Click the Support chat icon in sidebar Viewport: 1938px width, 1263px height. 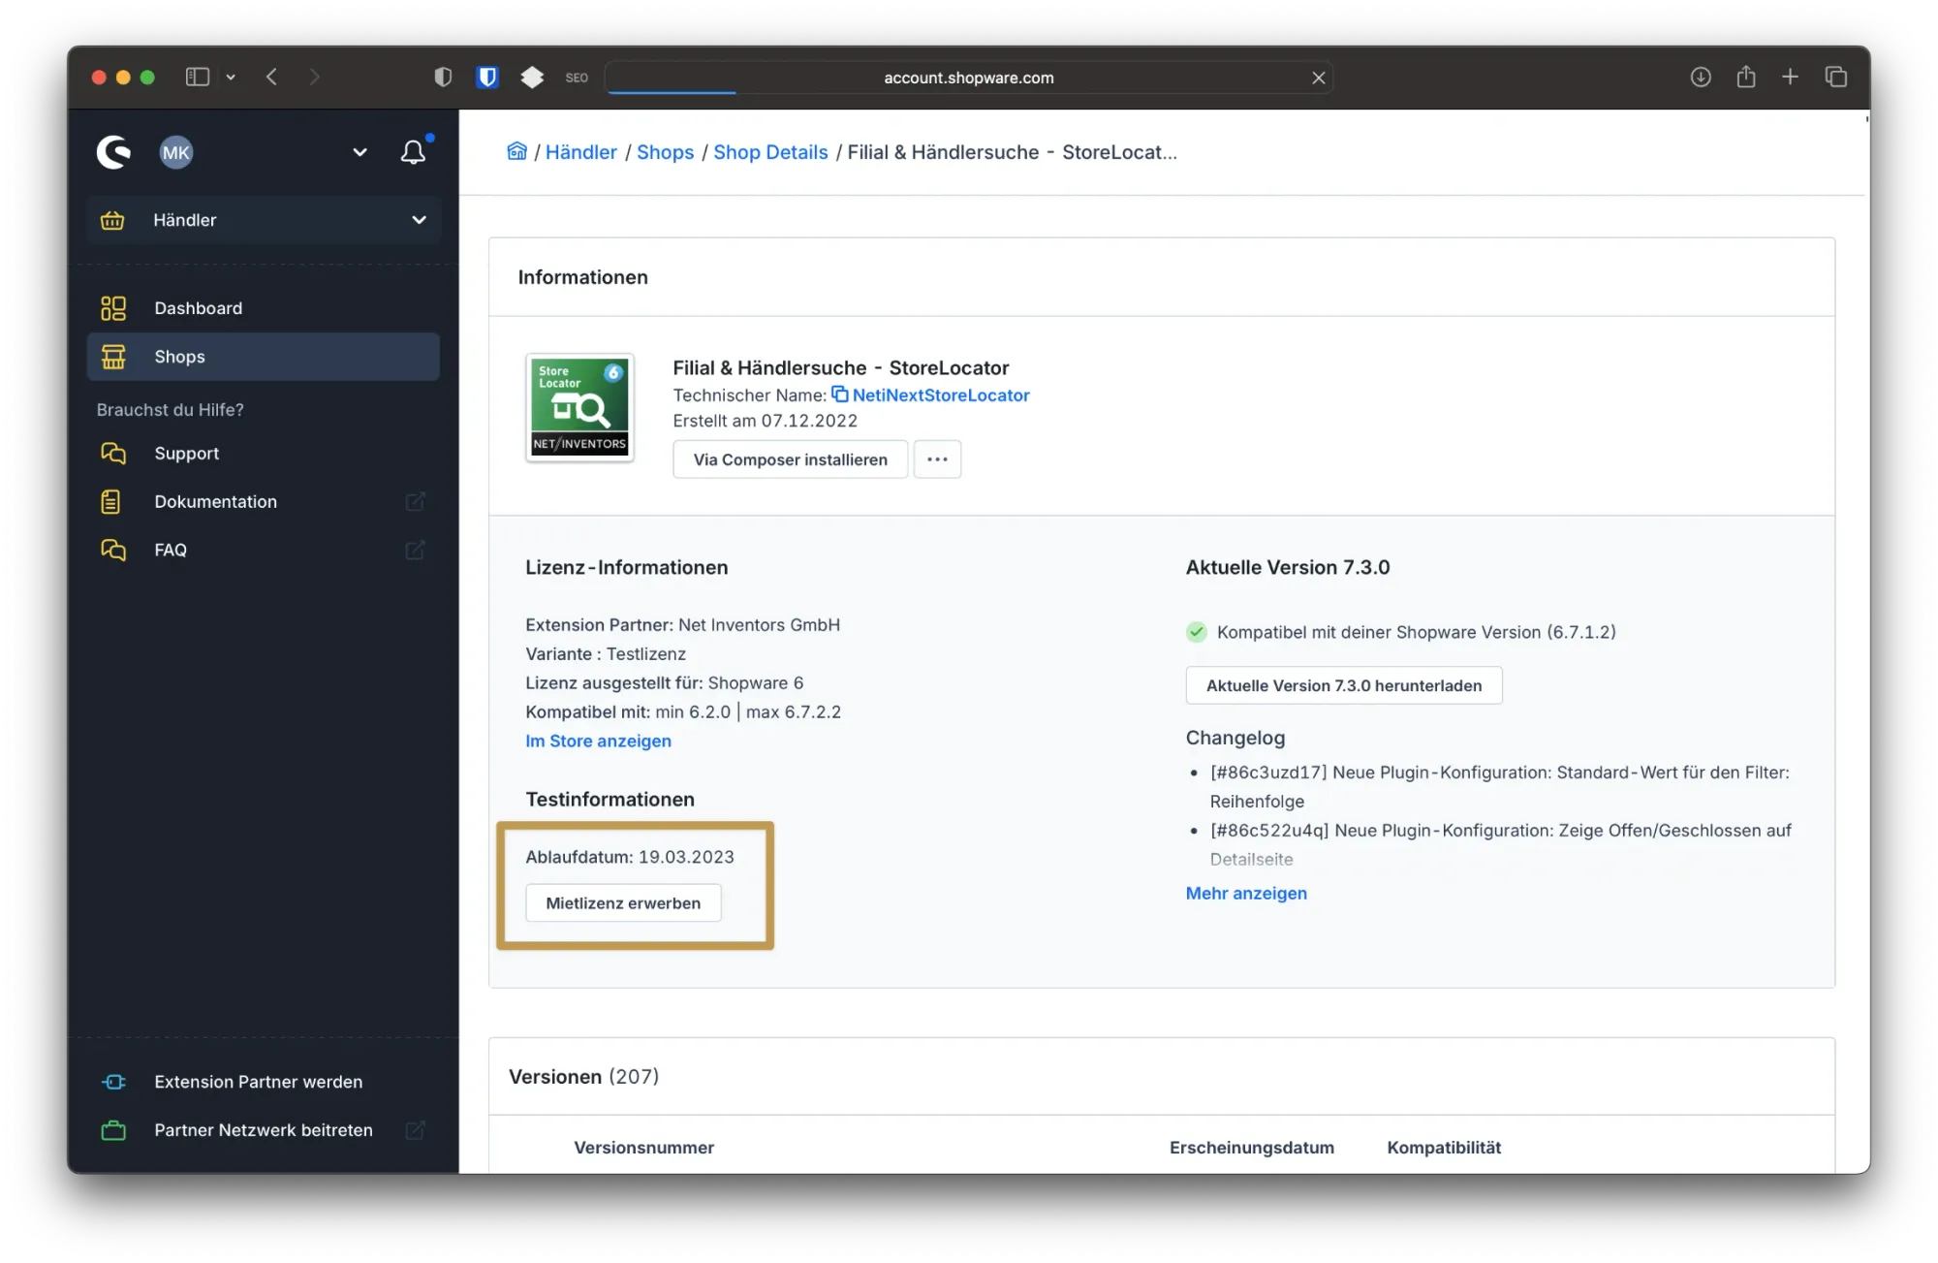point(112,453)
